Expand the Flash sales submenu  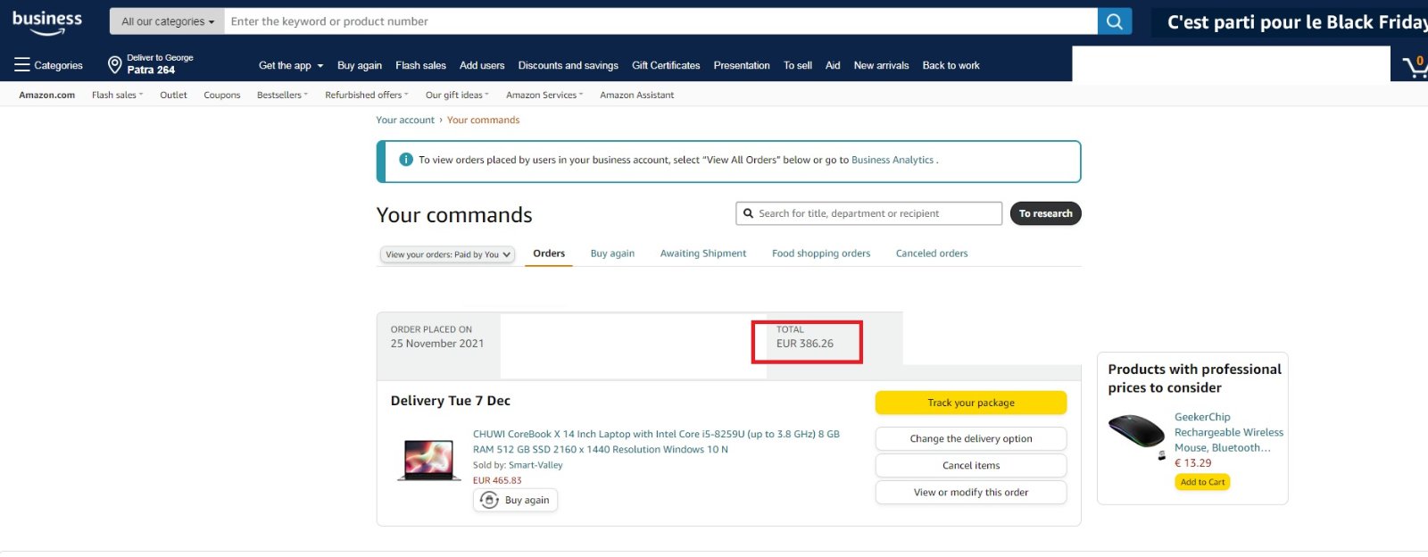coord(117,95)
